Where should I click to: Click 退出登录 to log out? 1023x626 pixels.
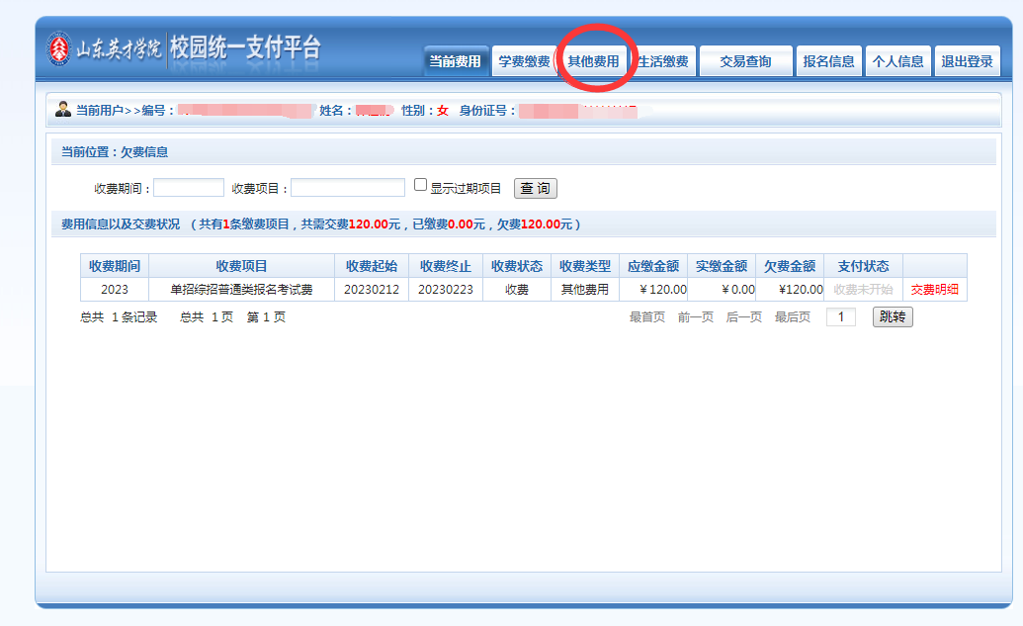tap(967, 61)
